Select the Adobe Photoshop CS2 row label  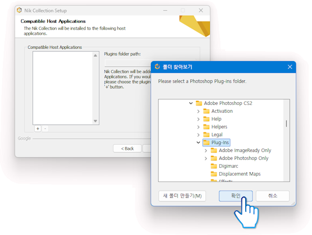(x=228, y=103)
